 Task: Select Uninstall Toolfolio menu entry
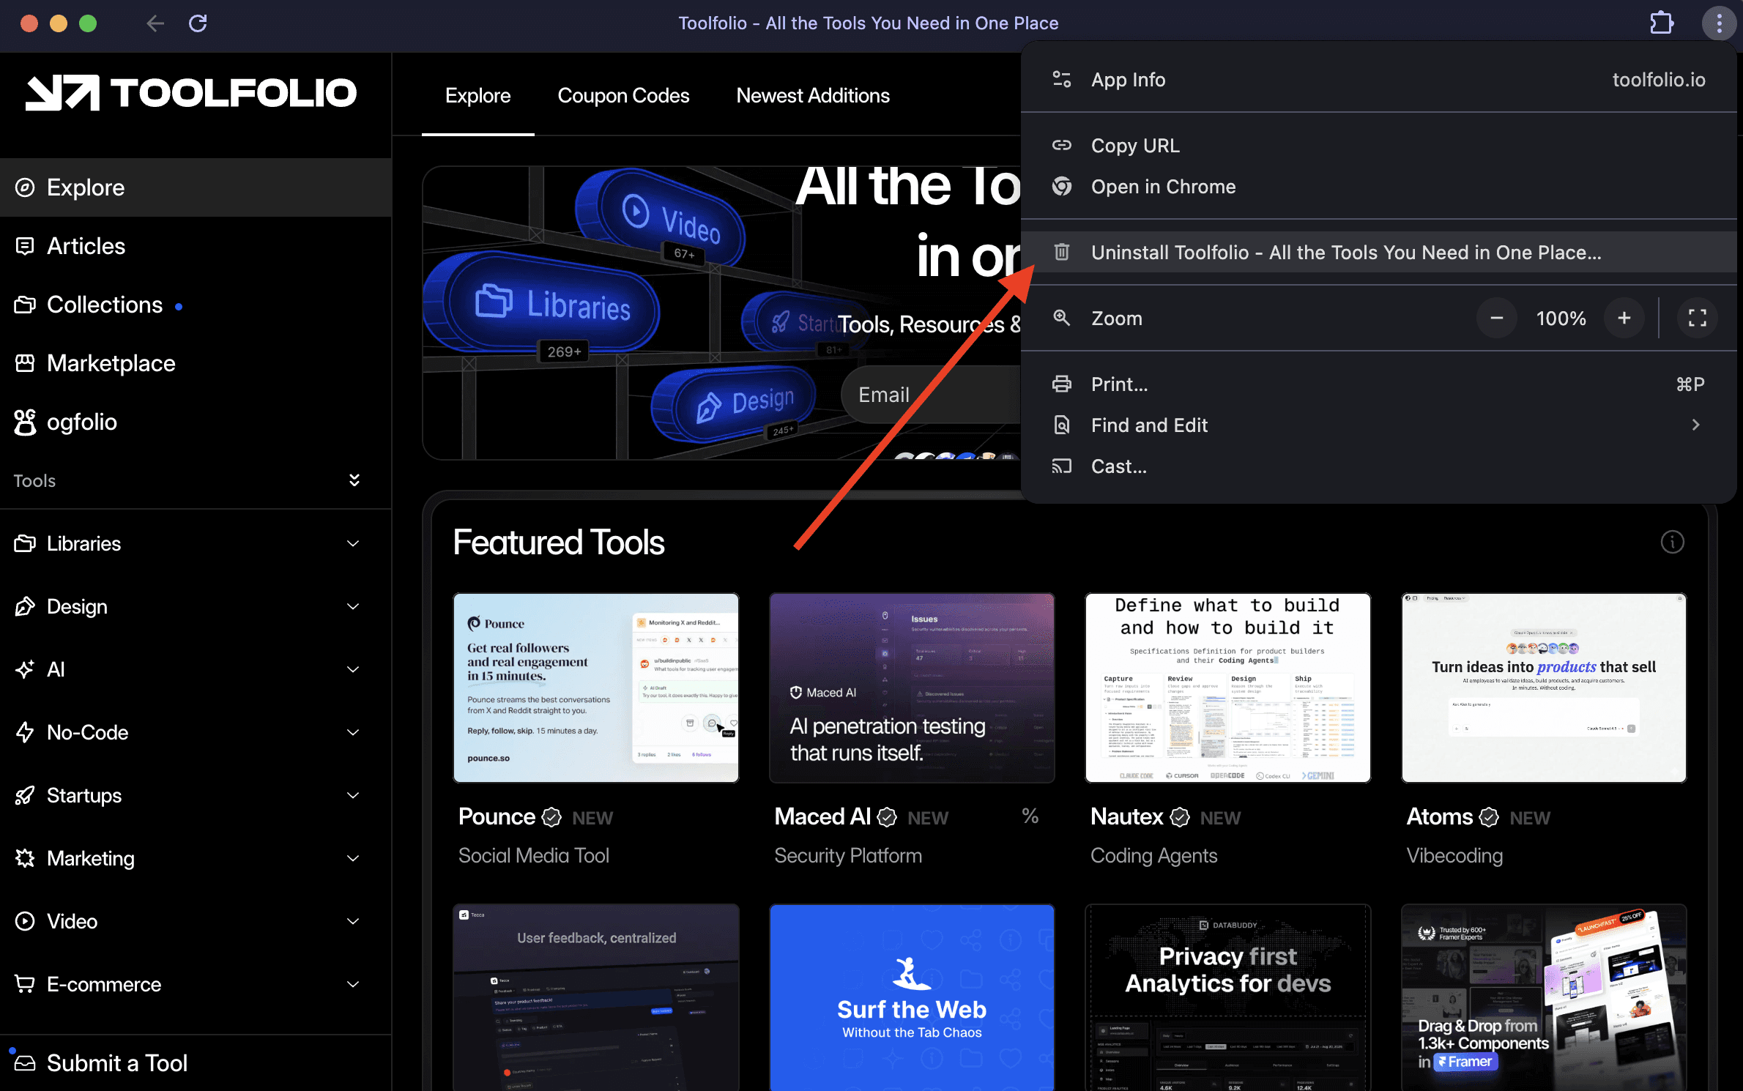1345,253
